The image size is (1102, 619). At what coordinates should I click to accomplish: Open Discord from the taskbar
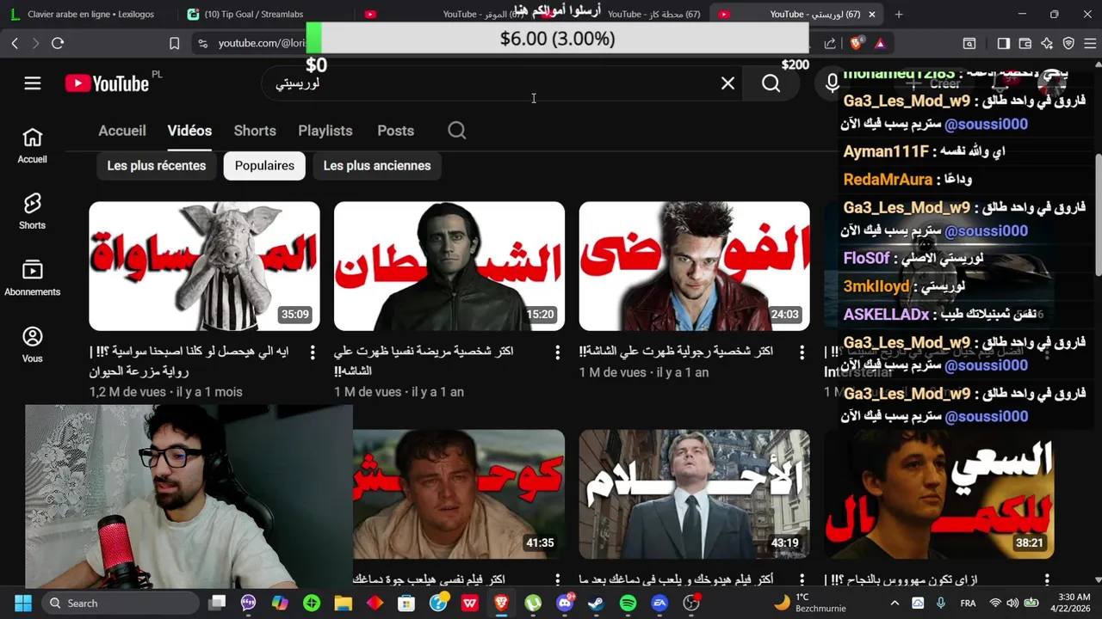565,603
